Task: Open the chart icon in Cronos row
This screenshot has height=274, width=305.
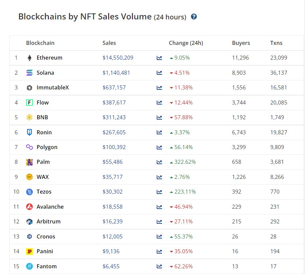Action: 159,236
